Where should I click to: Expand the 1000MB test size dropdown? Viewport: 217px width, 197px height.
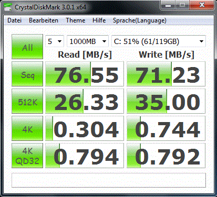[x=88, y=41]
